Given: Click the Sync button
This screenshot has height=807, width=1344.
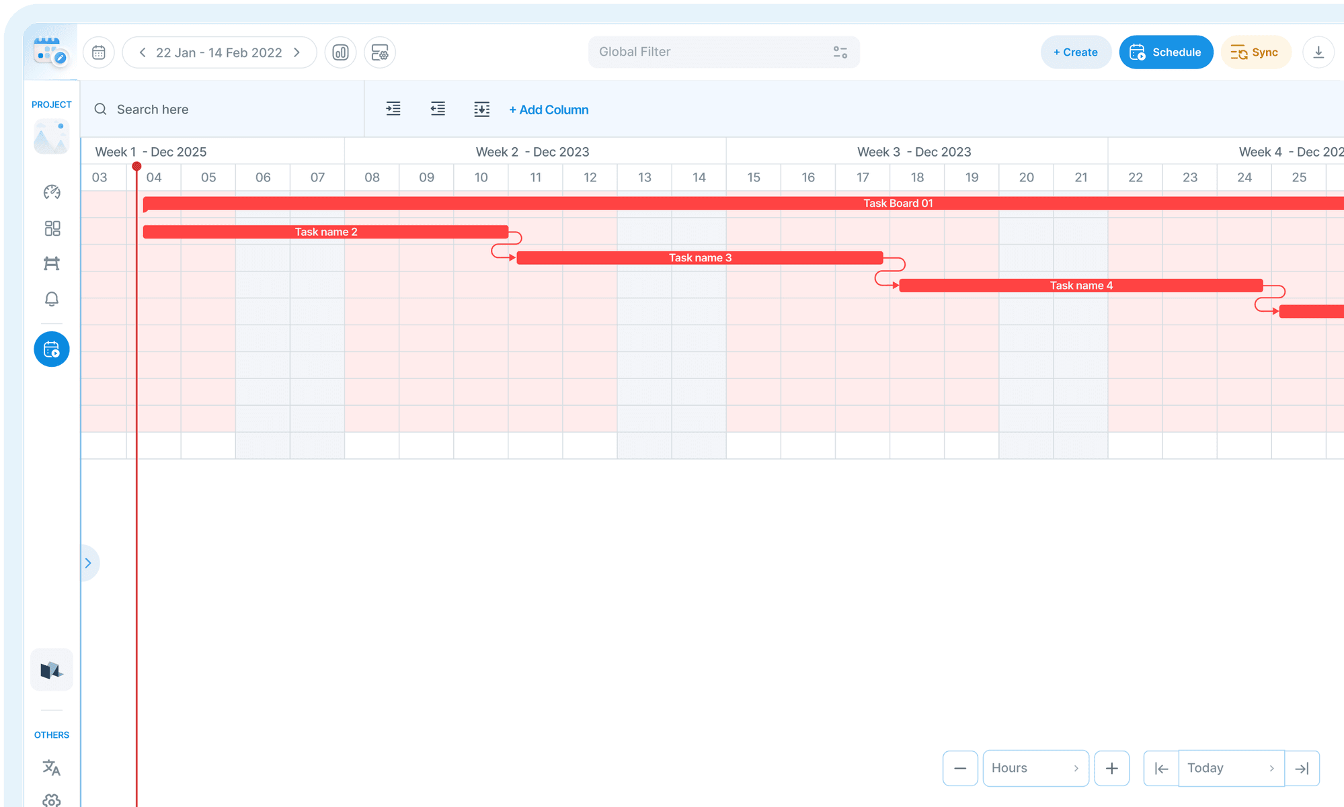Looking at the screenshot, I should point(1255,52).
